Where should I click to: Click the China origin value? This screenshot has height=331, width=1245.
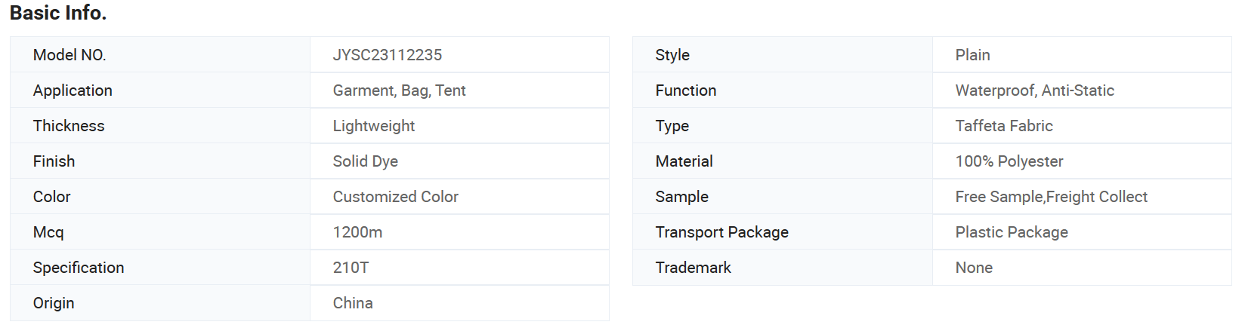click(353, 303)
